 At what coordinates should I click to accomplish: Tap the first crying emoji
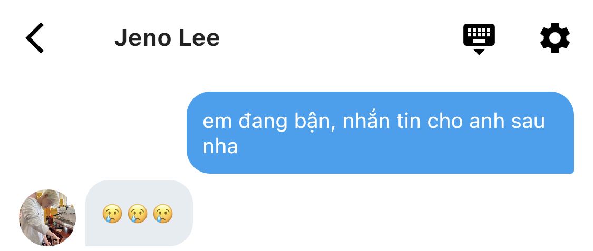click(x=112, y=214)
